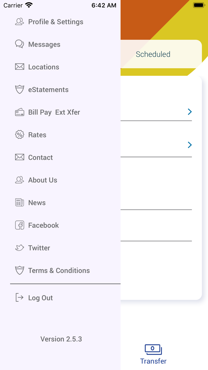The width and height of the screenshot is (208, 370).
Task: Tap the Rates percent badge icon
Action: tap(20, 135)
